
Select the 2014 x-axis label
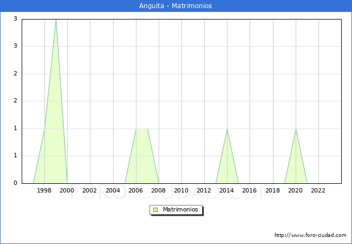point(227,190)
